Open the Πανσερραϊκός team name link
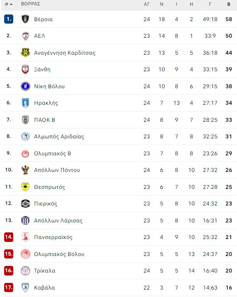This screenshot has height=297, width=237. coord(53,237)
